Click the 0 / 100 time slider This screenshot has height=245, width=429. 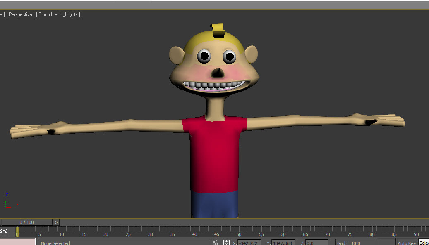click(x=26, y=222)
